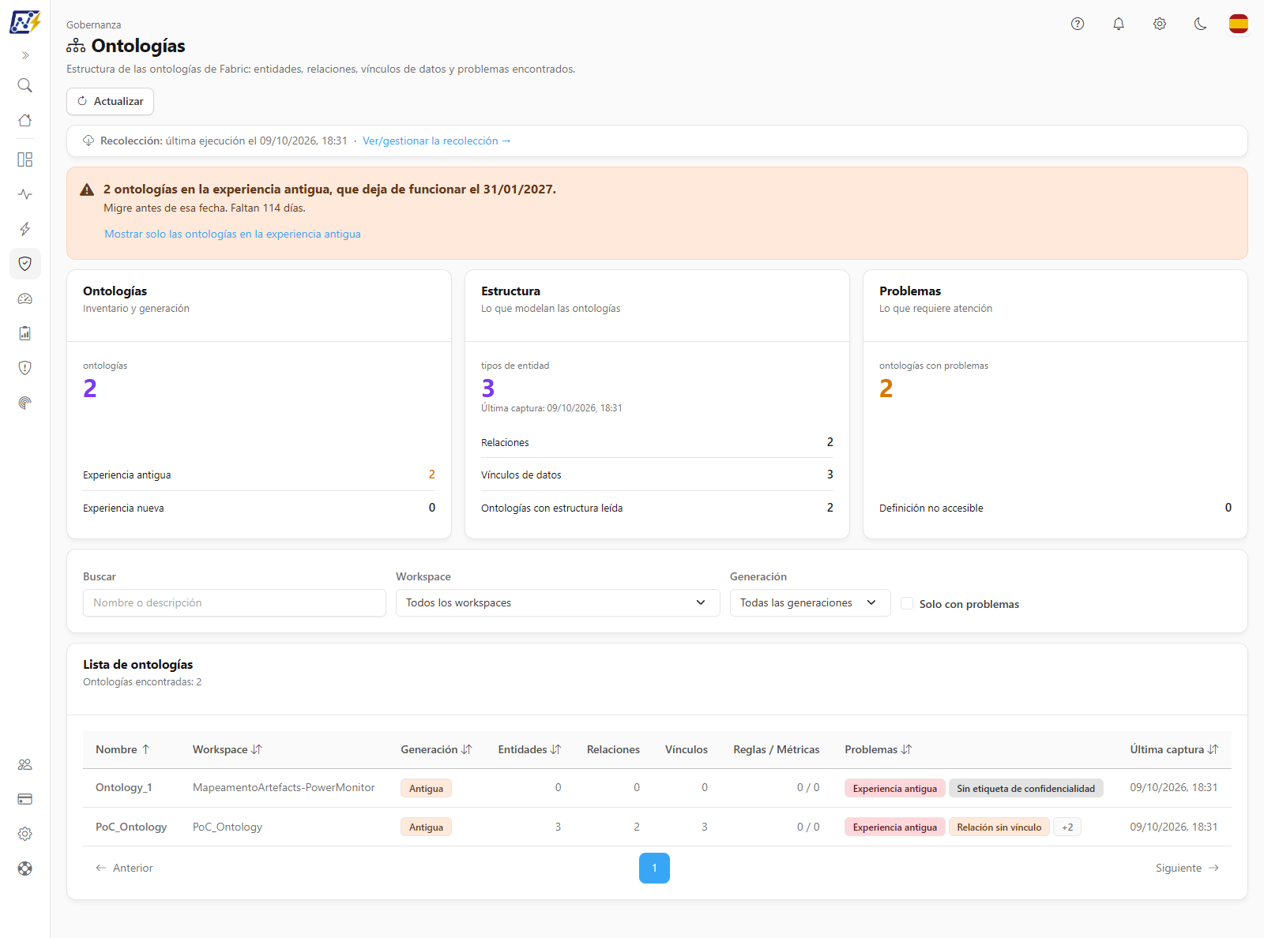Open the Todos los workspaces dropdown
This screenshot has height=938, width=1264.
[558, 602]
